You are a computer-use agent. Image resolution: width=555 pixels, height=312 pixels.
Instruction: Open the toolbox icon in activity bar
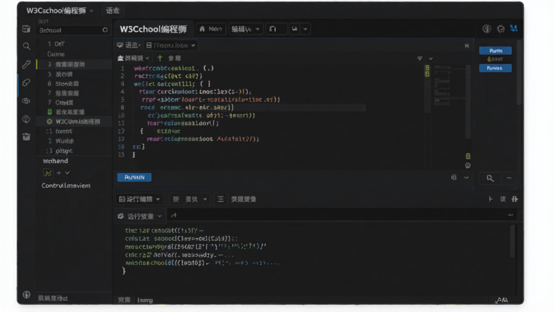point(26,136)
